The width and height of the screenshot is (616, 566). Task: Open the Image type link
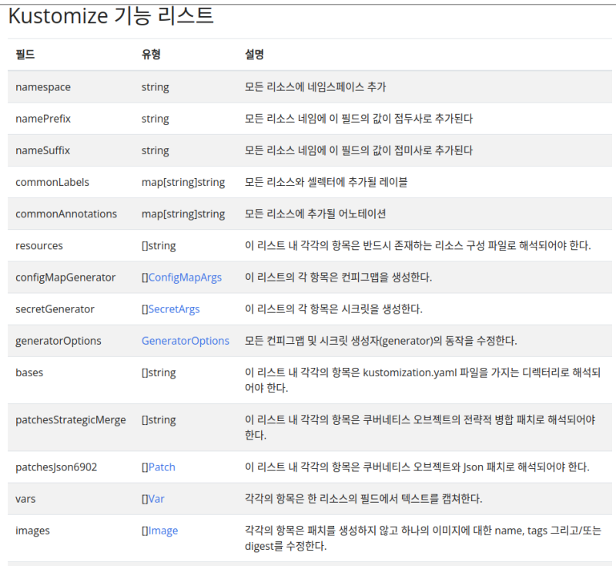point(162,531)
